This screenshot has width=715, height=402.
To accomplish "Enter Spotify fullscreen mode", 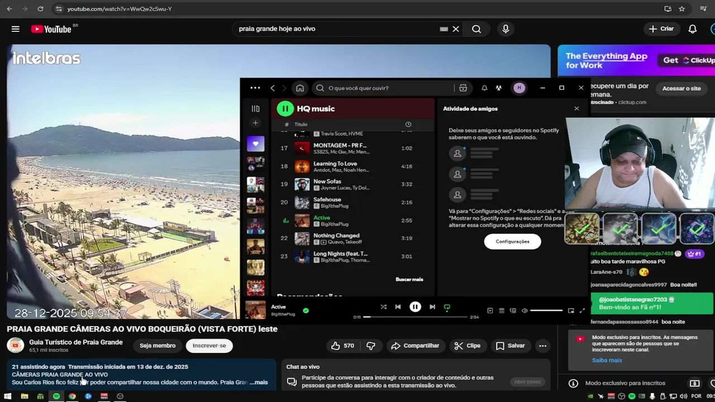I will coord(582,311).
